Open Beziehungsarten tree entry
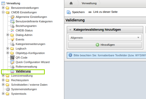Screen dimensions: 146x99 26,26
